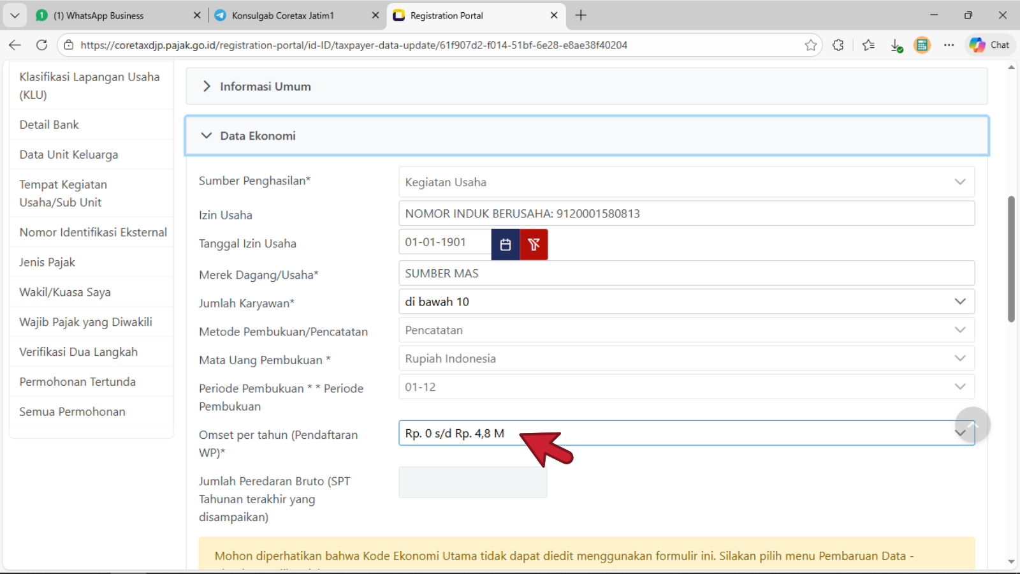The image size is (1020, 574).
Task: Clear the date with the red filter icon
Action: coord(534,244)
